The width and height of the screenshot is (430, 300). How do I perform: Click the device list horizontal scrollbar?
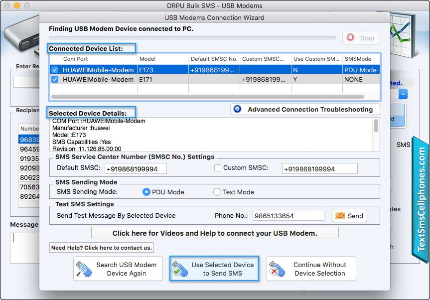(x=208, y=97)
